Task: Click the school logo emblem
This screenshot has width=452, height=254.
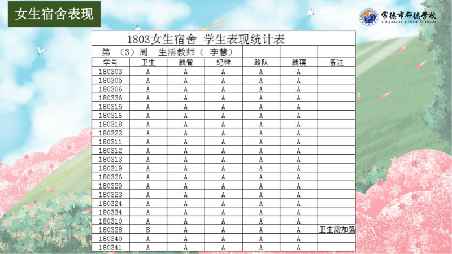Action: (369, 17)
